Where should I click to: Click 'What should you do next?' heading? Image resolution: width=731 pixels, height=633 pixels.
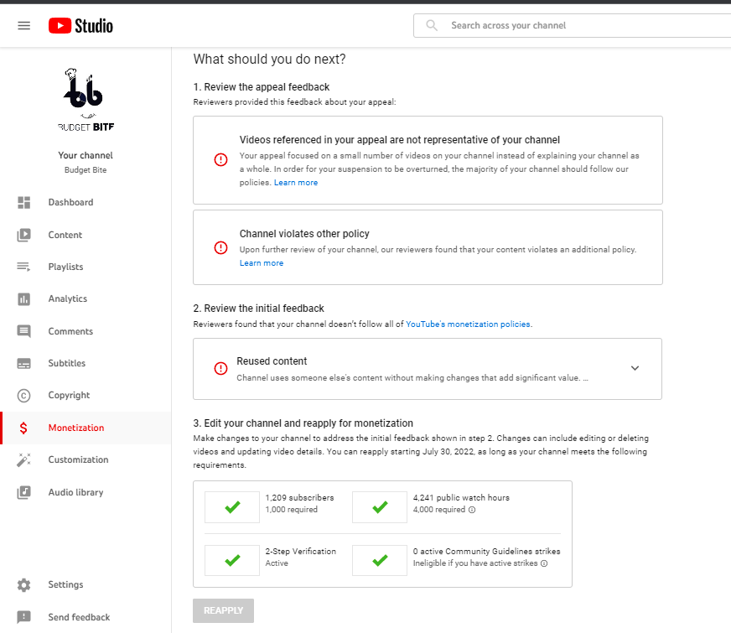269,60
